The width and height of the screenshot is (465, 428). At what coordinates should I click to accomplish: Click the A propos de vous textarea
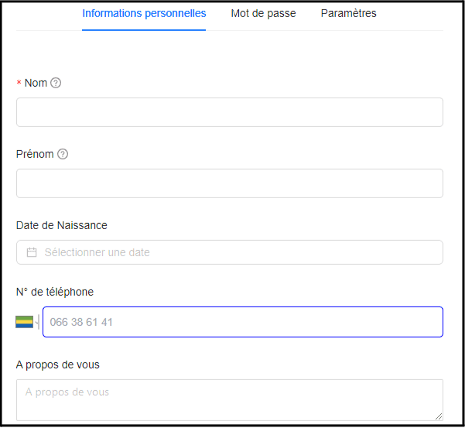(x=230, y=400)
